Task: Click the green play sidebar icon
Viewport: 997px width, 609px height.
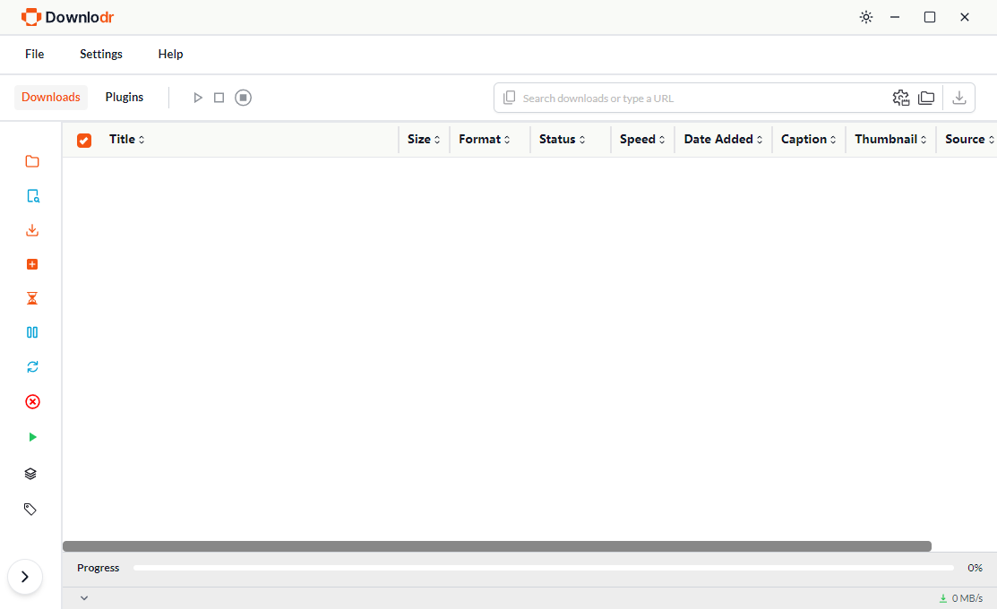Action: tap(32, 437)
